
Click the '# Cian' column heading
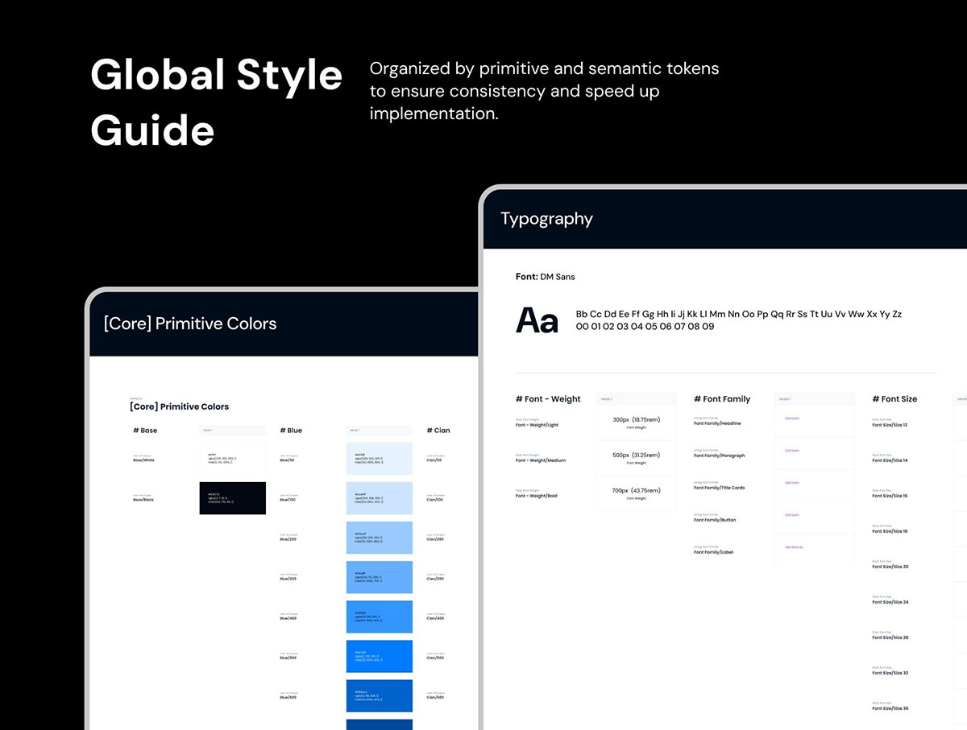point(438,431)
